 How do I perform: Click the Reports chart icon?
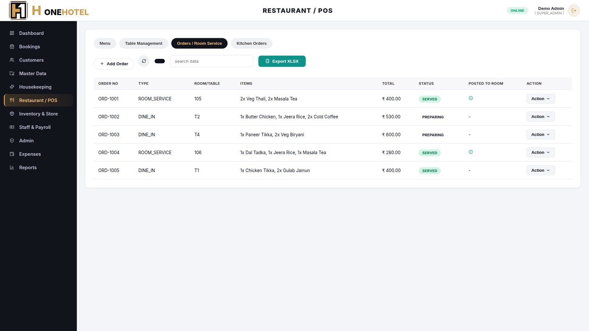click(12, 167)
